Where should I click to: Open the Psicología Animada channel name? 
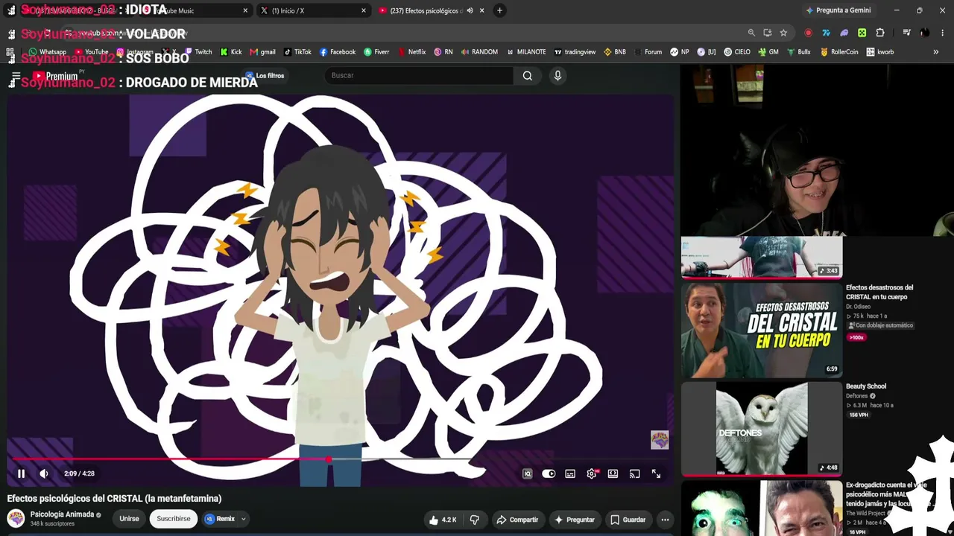pos(62,514)
